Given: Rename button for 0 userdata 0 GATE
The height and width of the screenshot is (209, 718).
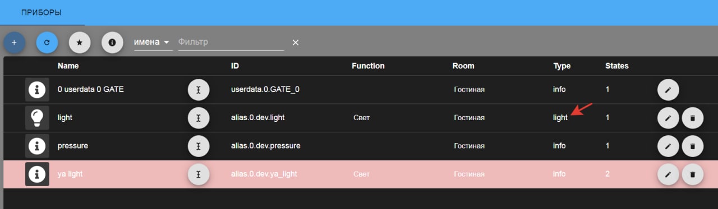Looking at the screenshot, I should click(x=199, y=89).
